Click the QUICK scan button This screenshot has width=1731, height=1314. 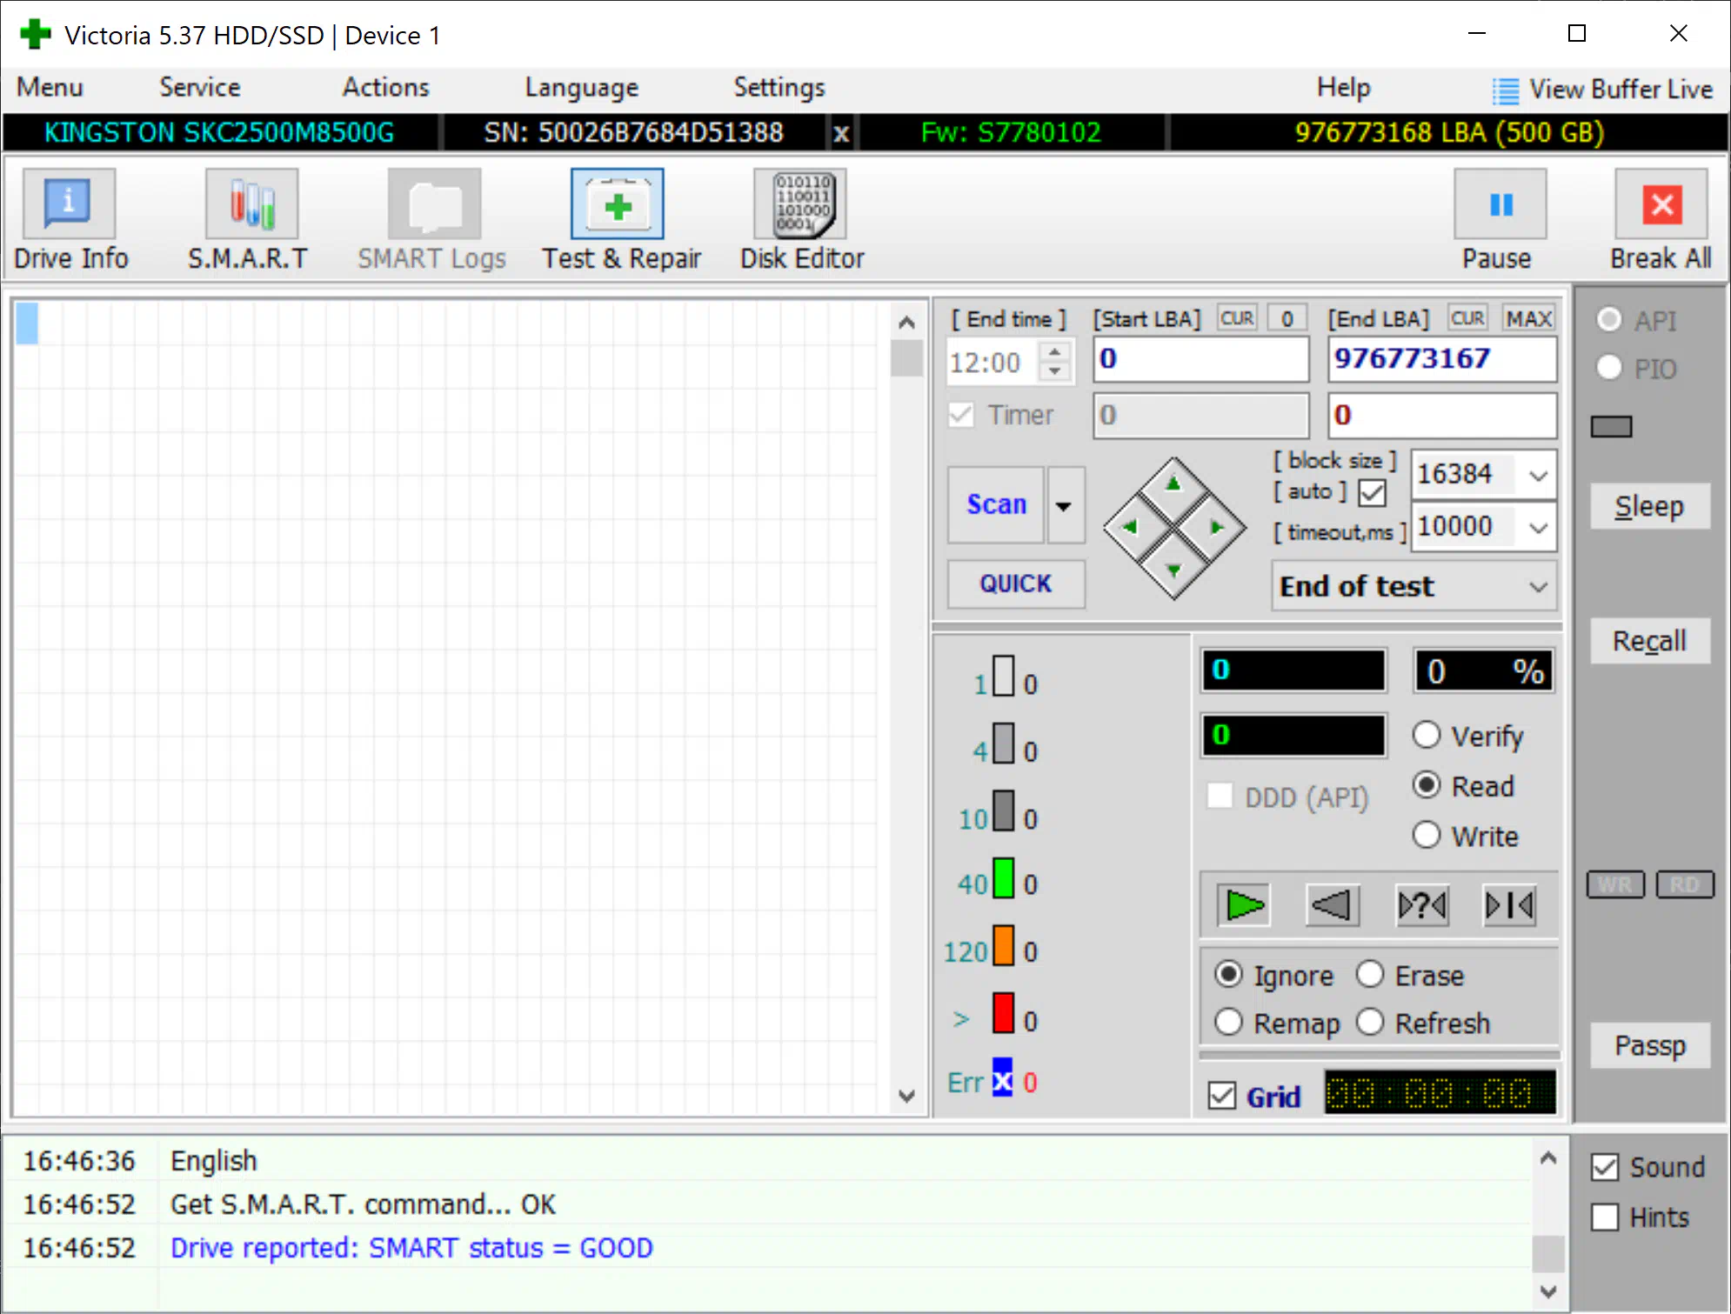(x=1015, y=584)
